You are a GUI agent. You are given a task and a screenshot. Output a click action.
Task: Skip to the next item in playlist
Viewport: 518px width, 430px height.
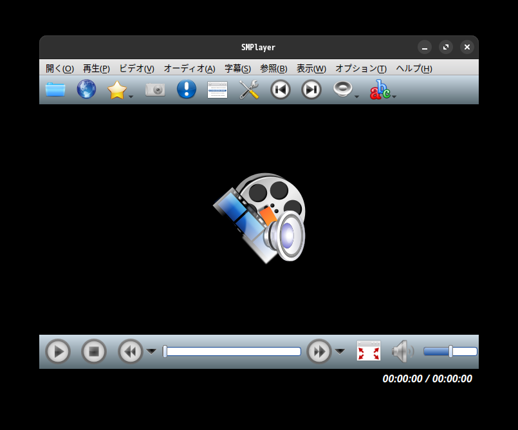click(311, 89)
